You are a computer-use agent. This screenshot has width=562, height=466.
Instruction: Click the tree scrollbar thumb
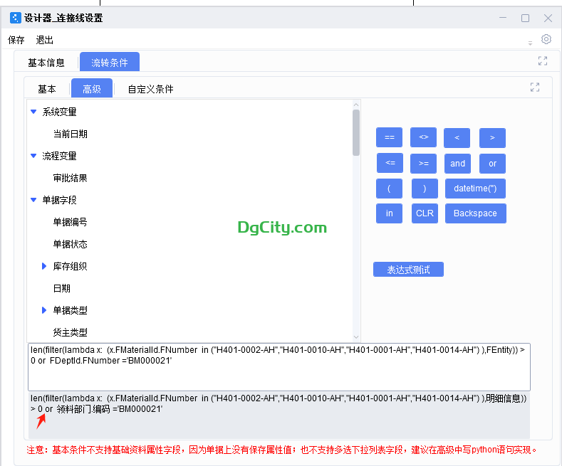356,133
